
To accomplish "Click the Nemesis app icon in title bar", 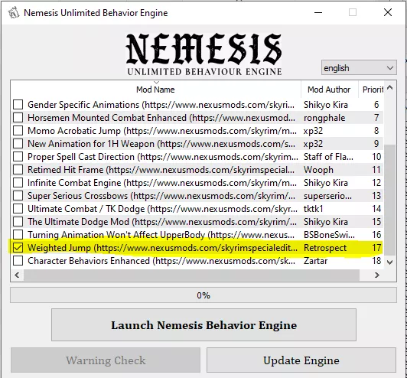I will 14,13.
